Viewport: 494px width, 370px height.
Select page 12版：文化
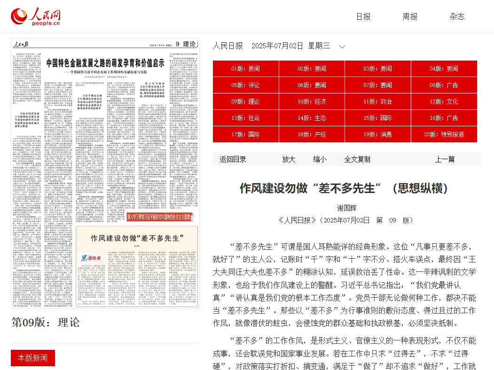(x=444, y=101)
